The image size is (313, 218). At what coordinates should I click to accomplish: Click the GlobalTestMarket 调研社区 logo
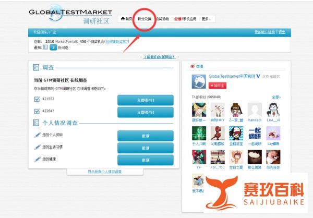(x=70, y=15)
